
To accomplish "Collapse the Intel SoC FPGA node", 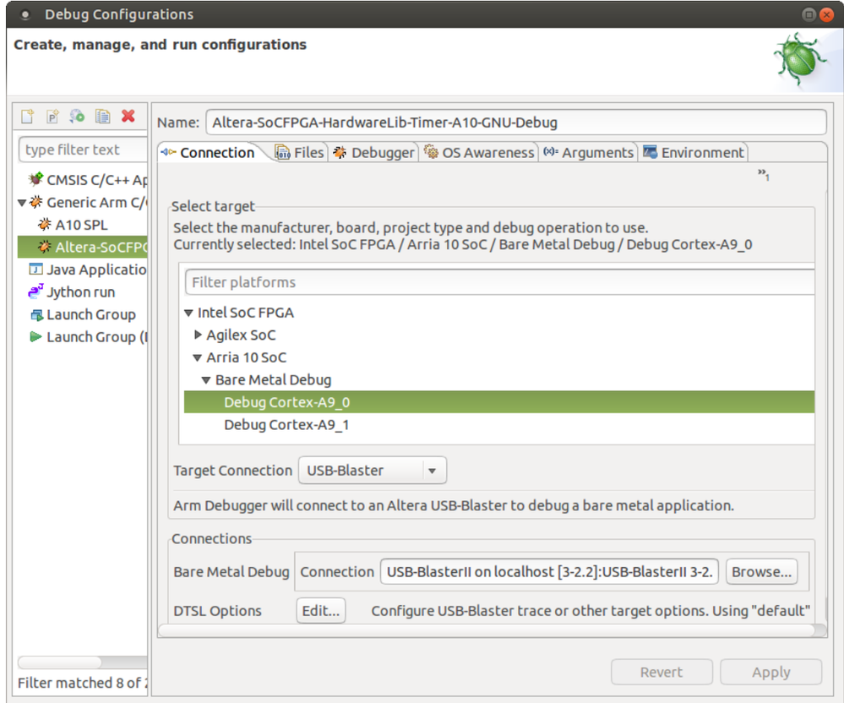I will click(x=188, y=313).
